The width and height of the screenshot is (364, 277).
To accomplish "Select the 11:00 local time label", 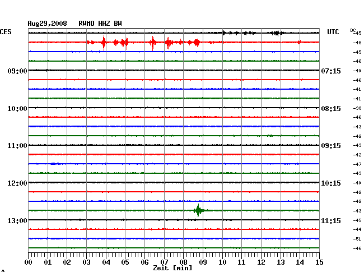I will point(17,146).
